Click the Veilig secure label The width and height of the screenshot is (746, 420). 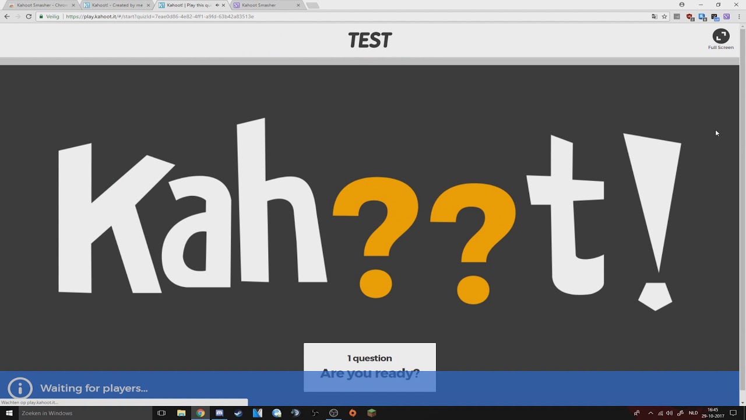click(52, 16)
